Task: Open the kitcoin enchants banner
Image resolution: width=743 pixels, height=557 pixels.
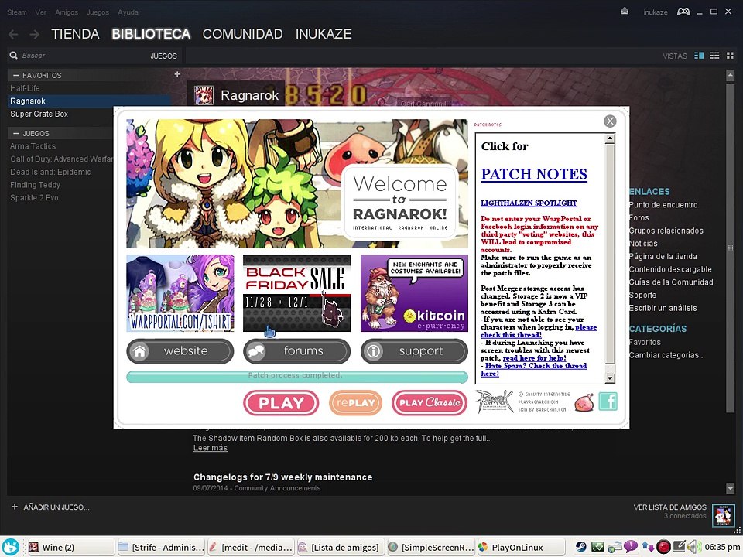Action: 414,293
